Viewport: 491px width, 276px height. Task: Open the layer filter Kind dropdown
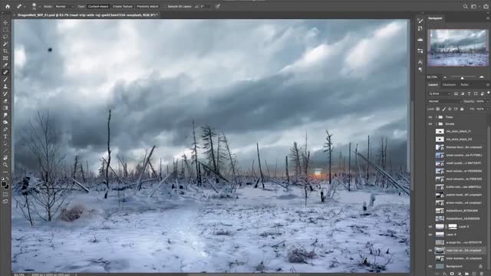440,94
